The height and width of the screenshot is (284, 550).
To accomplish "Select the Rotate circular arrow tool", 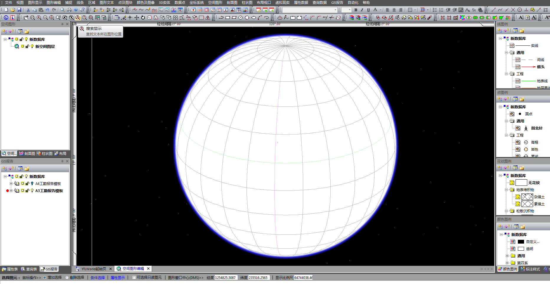I will [x=143, y=18].
